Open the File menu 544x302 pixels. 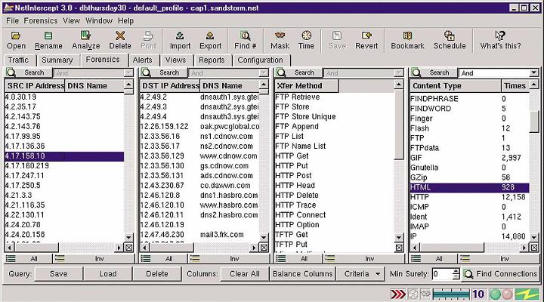13,21
